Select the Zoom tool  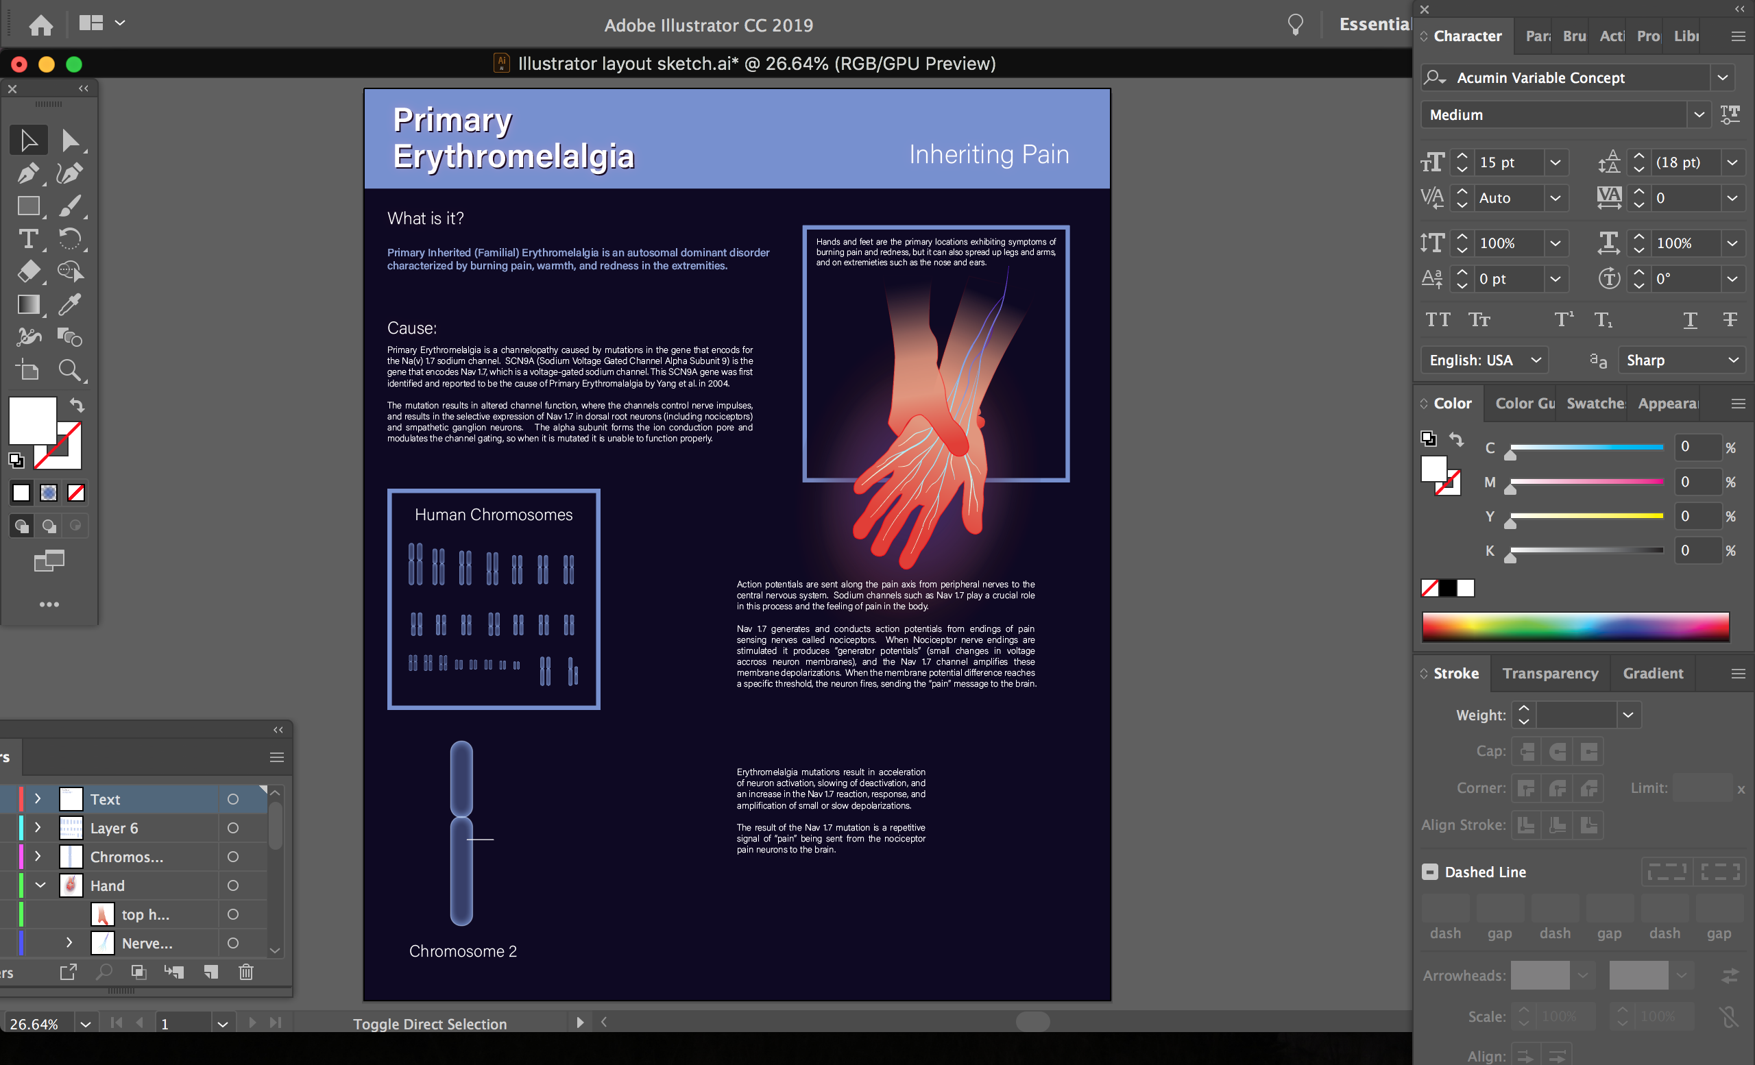pyautogui.click(x=71, y=369)
